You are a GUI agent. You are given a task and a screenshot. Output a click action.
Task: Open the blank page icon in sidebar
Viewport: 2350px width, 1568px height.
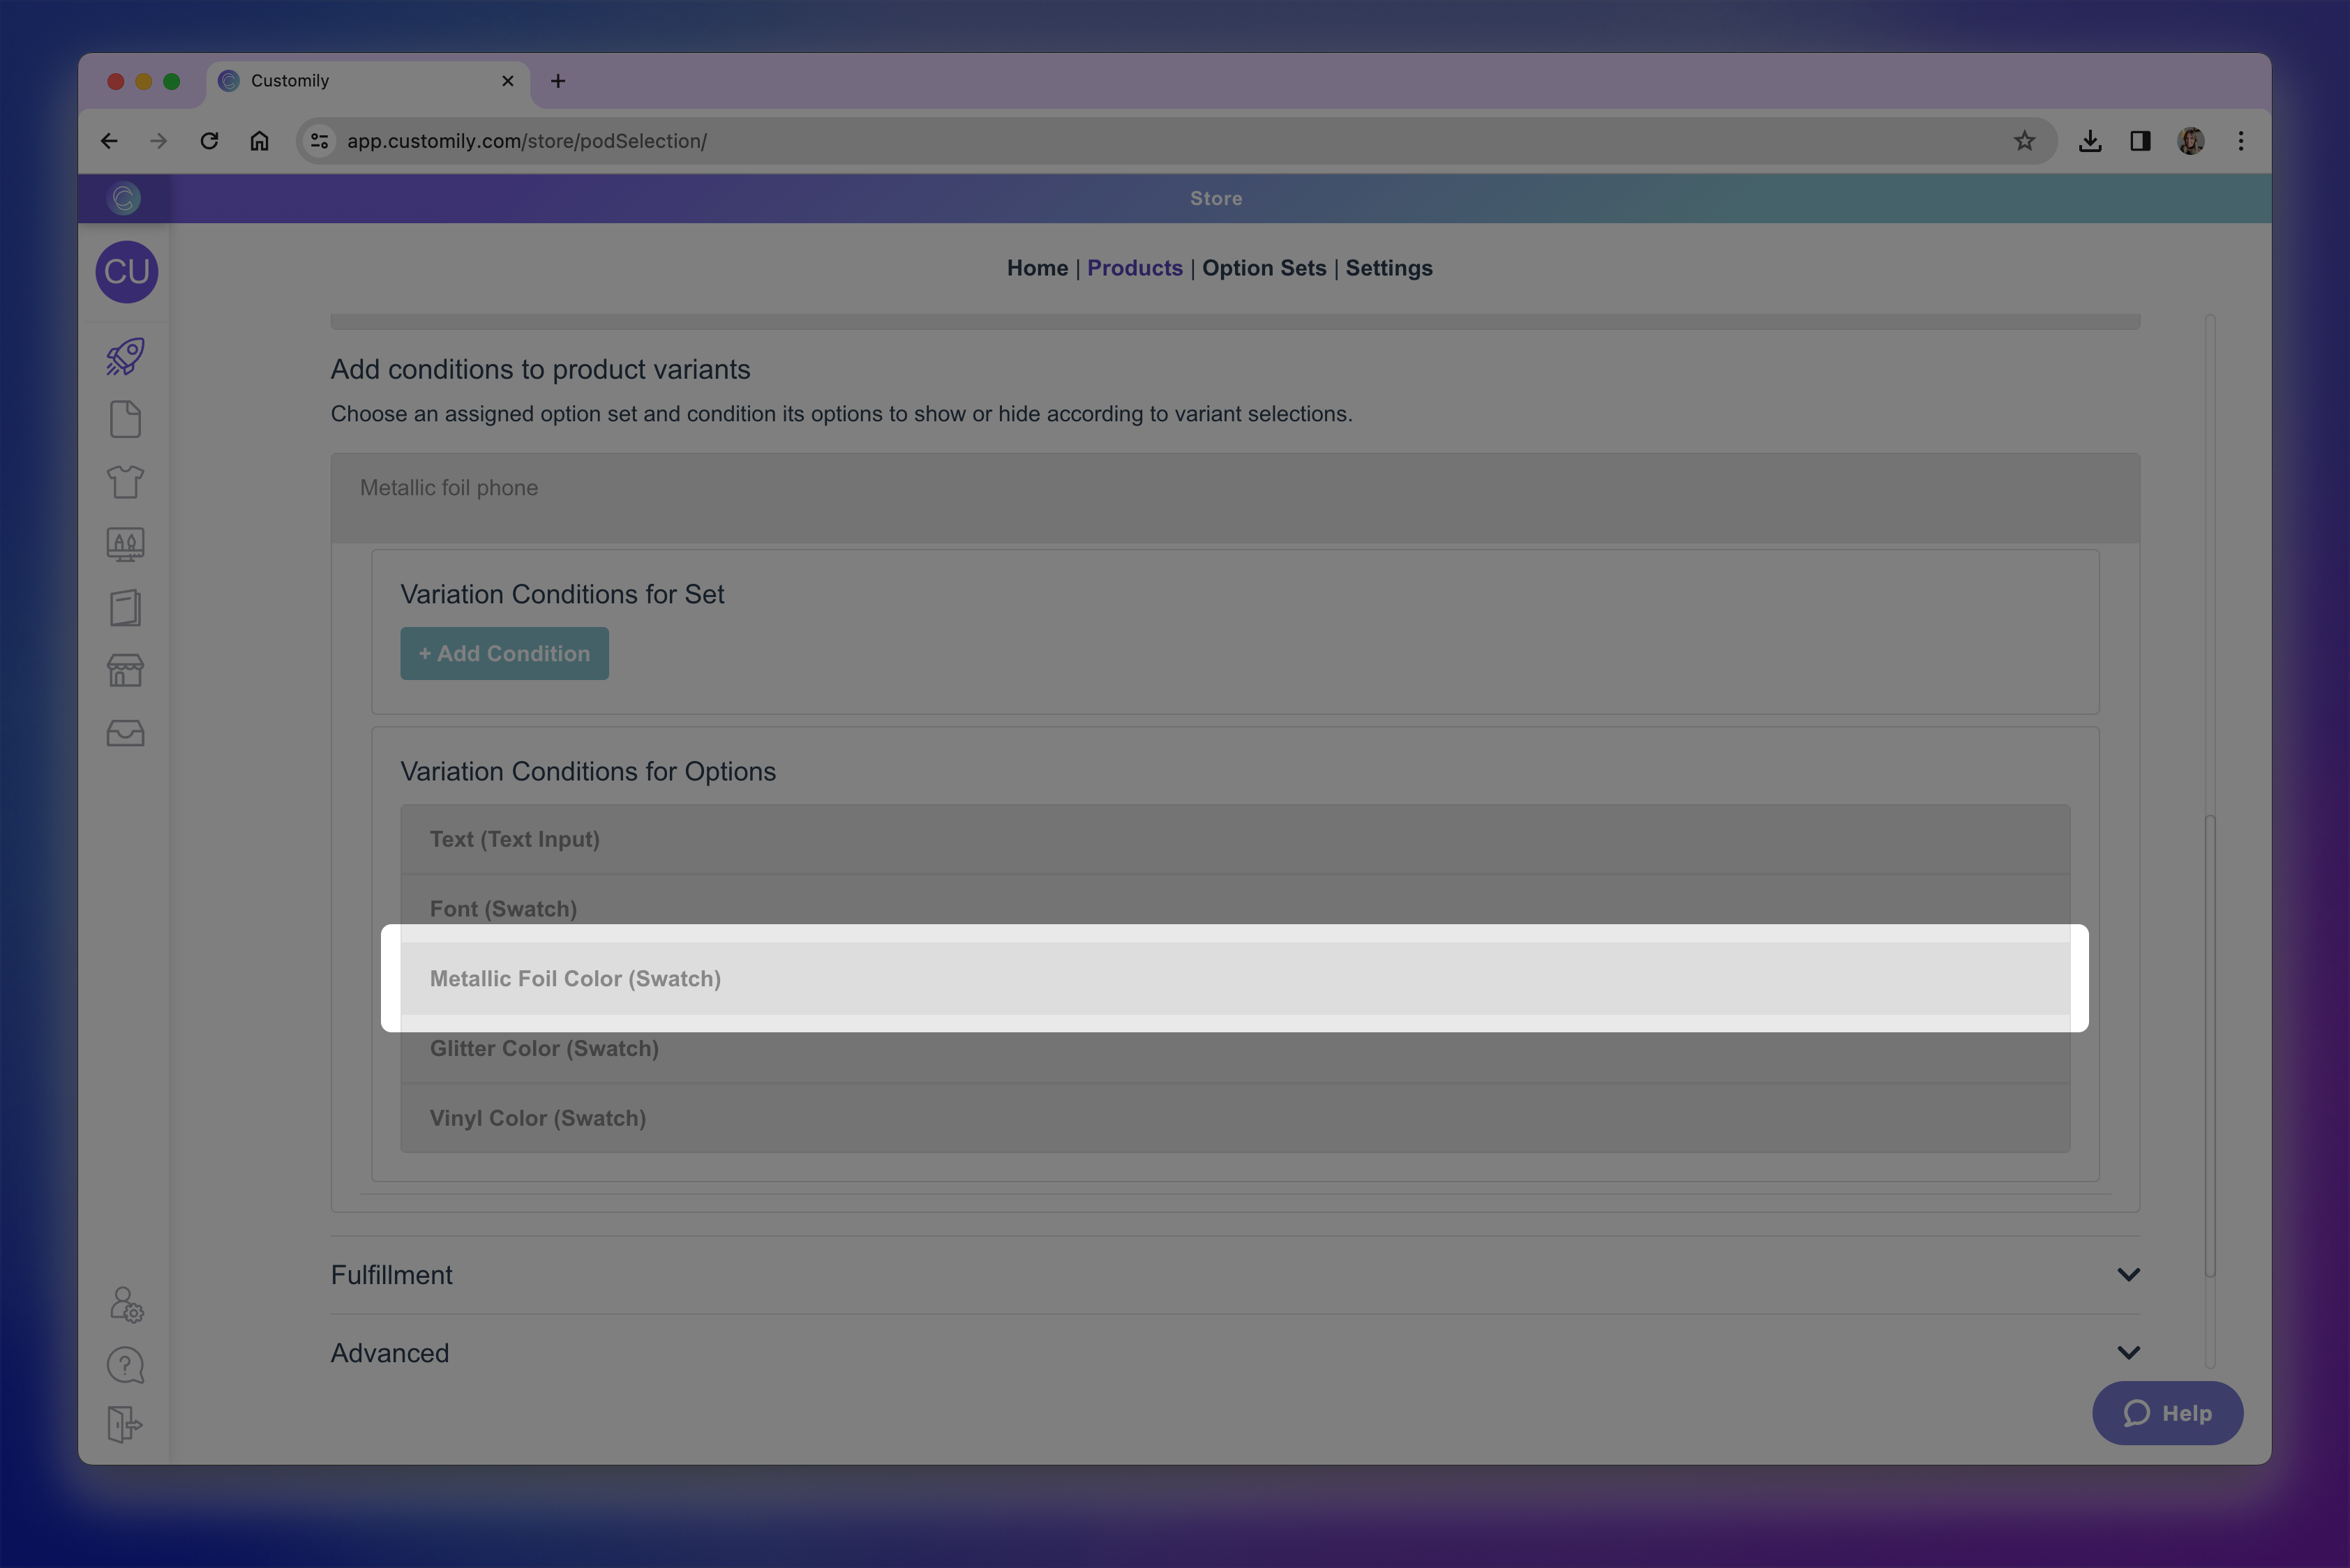pyautogui.click(x=125, y=420)
